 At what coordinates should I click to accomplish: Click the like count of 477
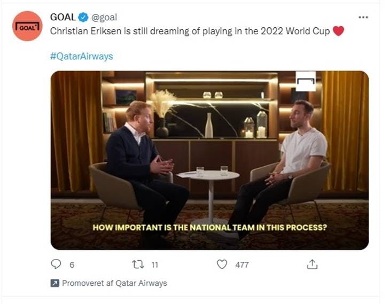(x=242, y=264)
